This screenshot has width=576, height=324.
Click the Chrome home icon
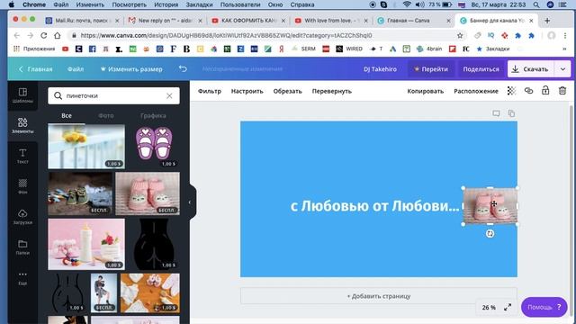pyautogui.click(x=58, y=35)
